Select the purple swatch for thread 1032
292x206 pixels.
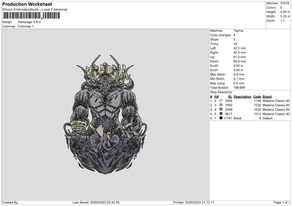coord(221,109)
